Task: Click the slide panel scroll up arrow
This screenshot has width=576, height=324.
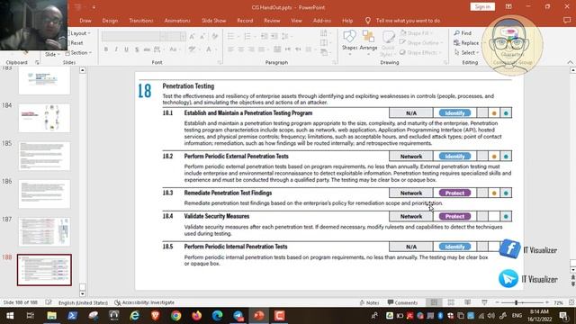Action: click(82, 70)
